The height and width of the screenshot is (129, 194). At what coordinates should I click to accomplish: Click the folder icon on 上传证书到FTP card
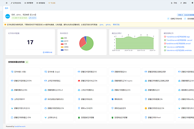[12, 99]
